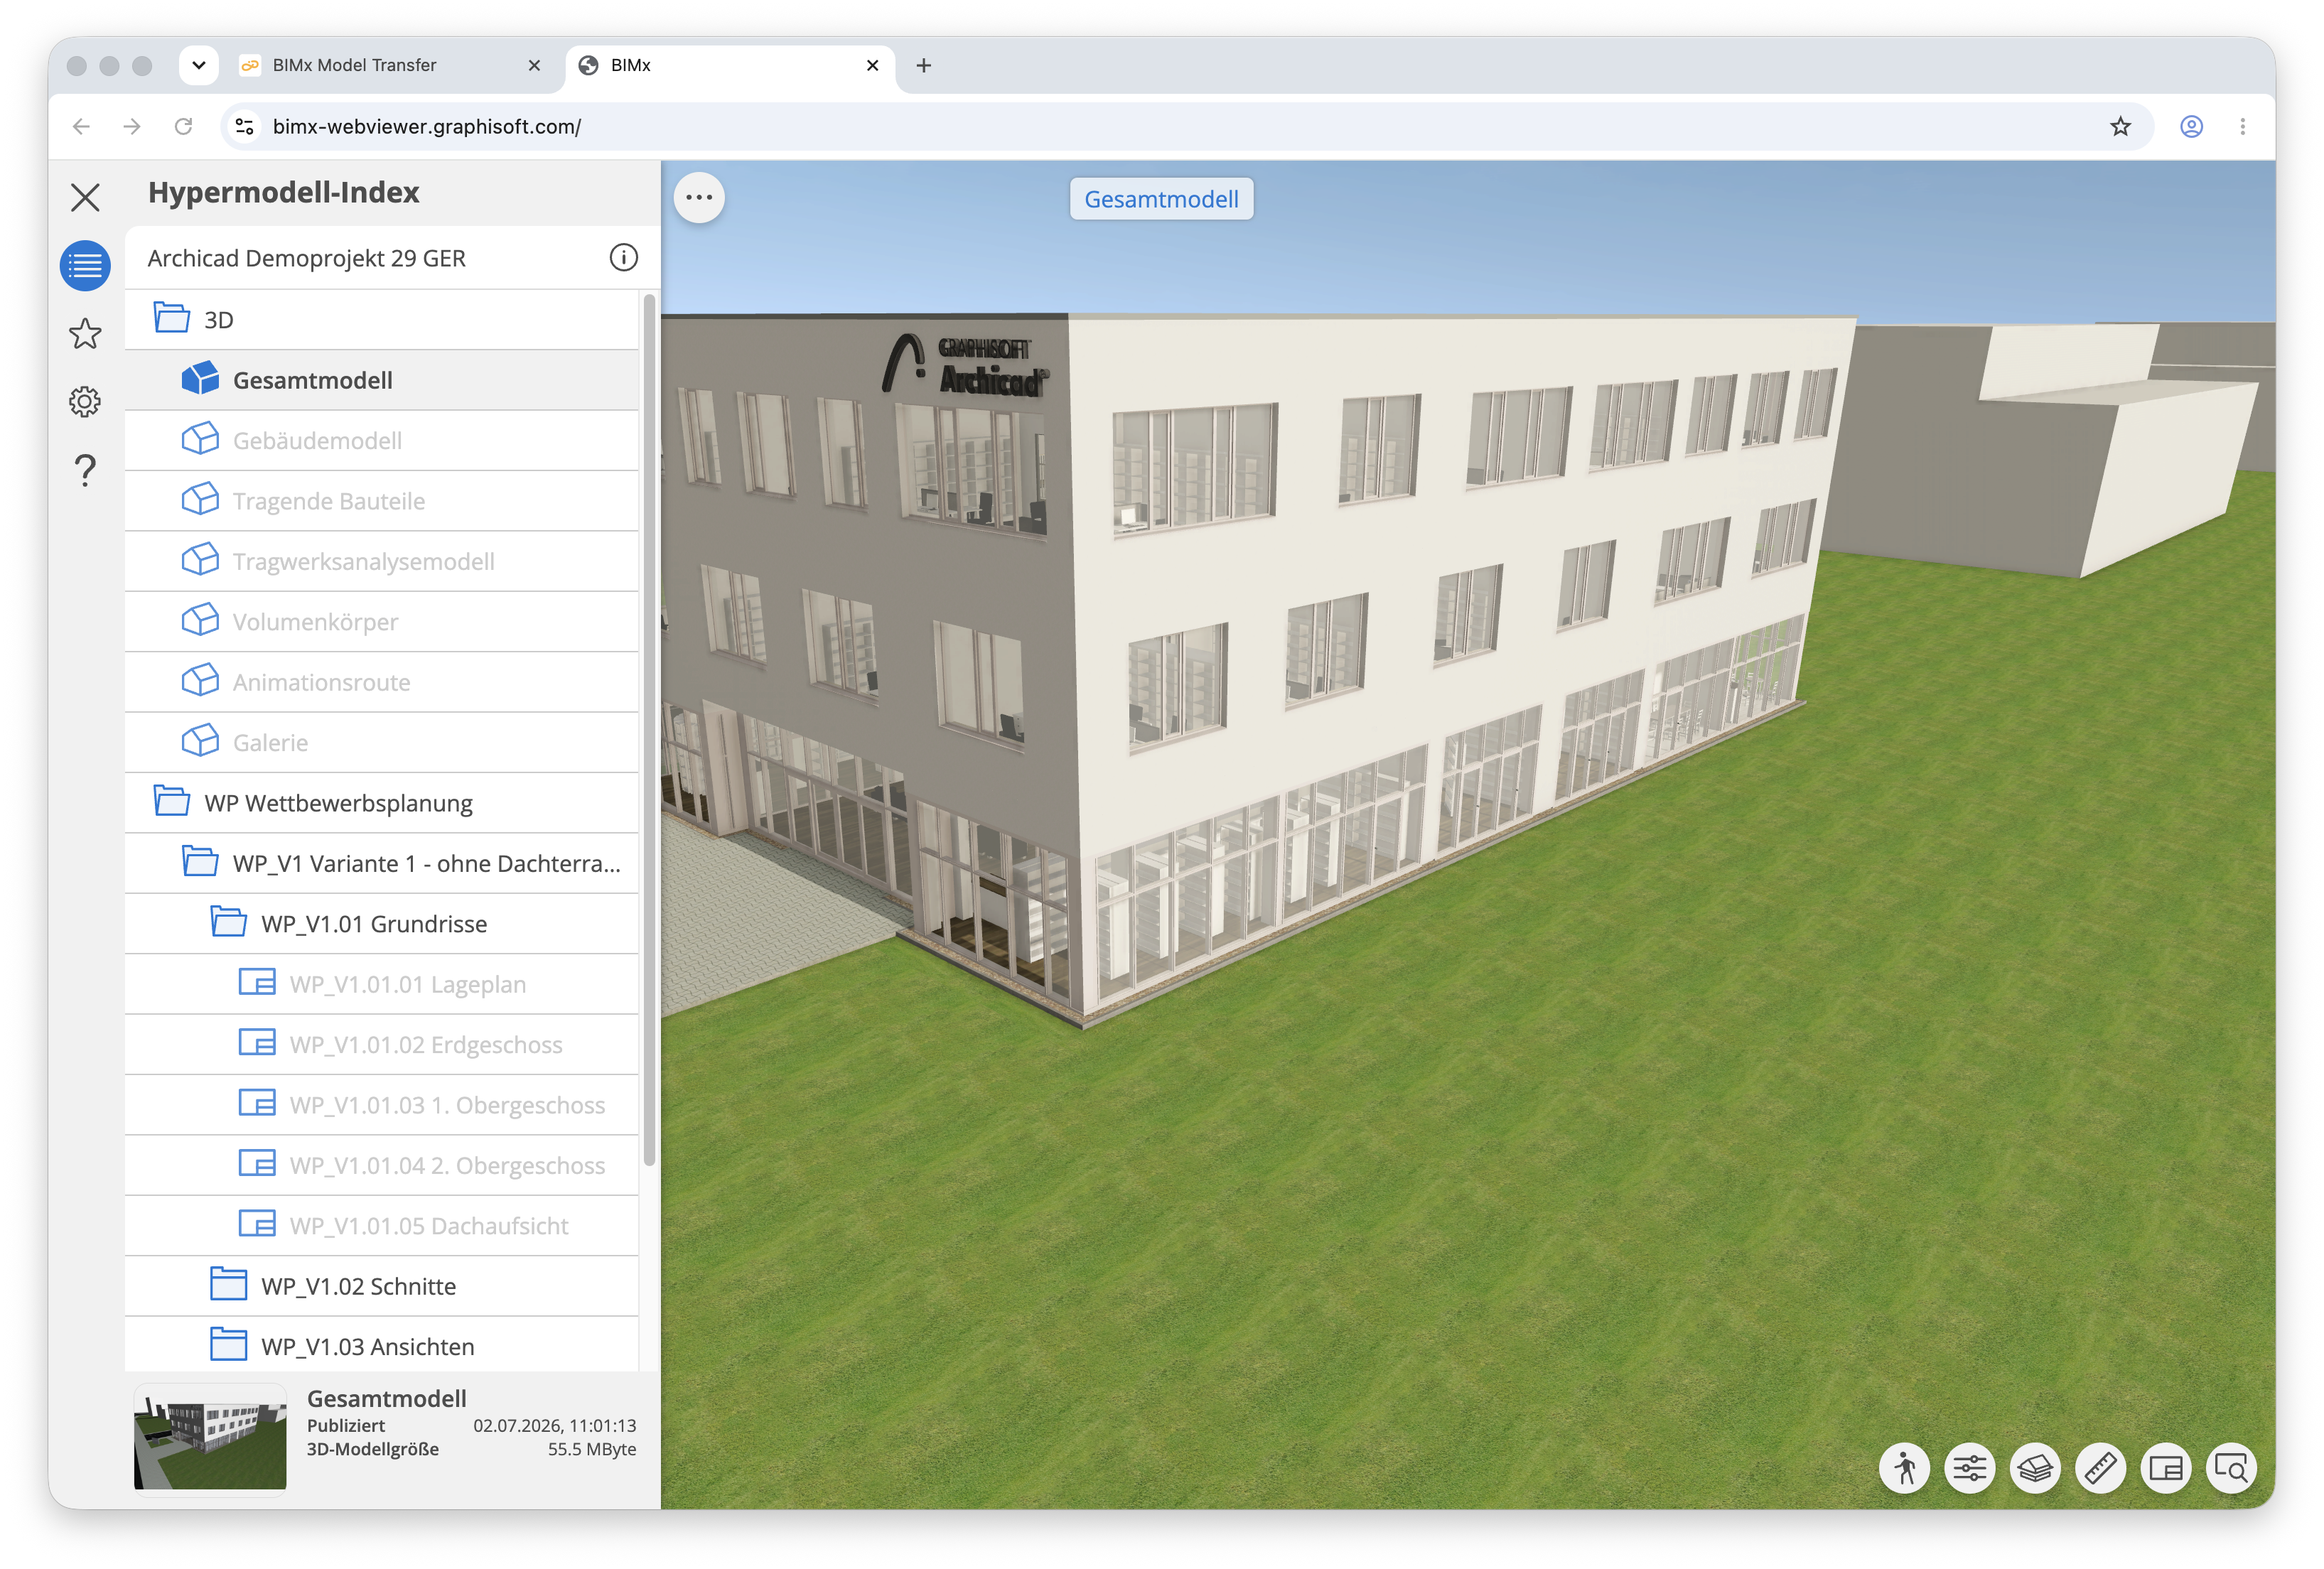Screen dimensions: 2324x1569
Task: Open 2D layout view icon in viewer toolbar
Action: click(x=2166, y=1468)
